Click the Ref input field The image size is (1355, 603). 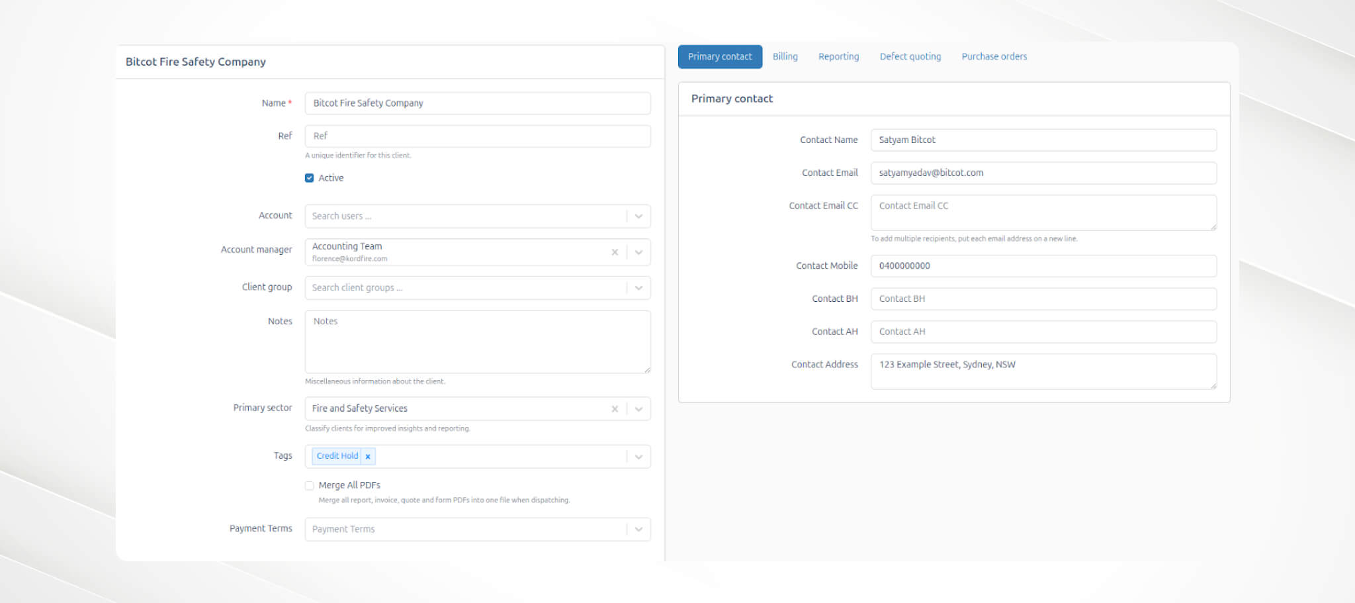point(476,136)
